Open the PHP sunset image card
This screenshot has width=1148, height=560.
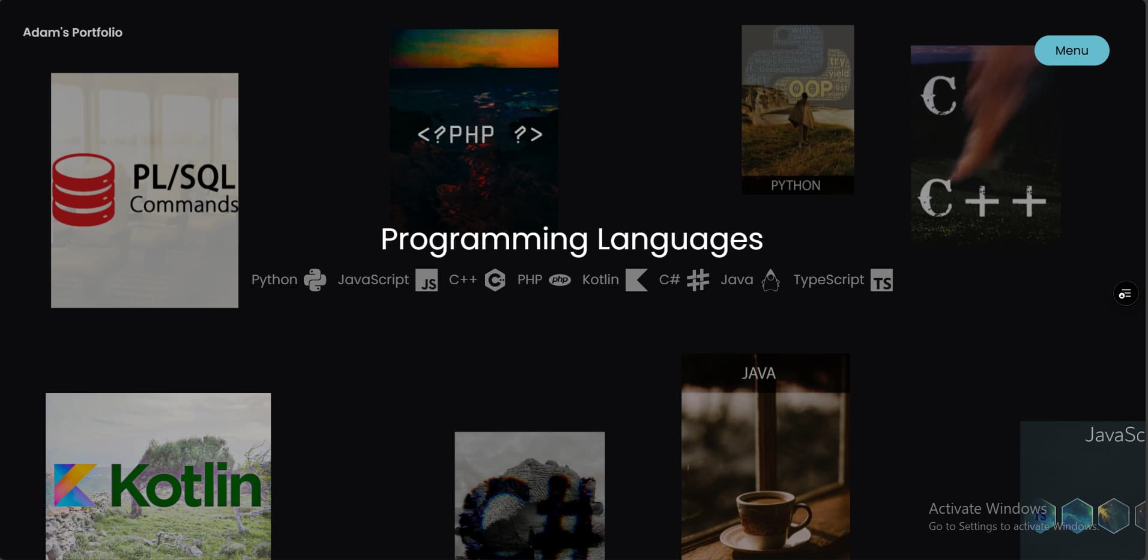[x=474, y=120]
